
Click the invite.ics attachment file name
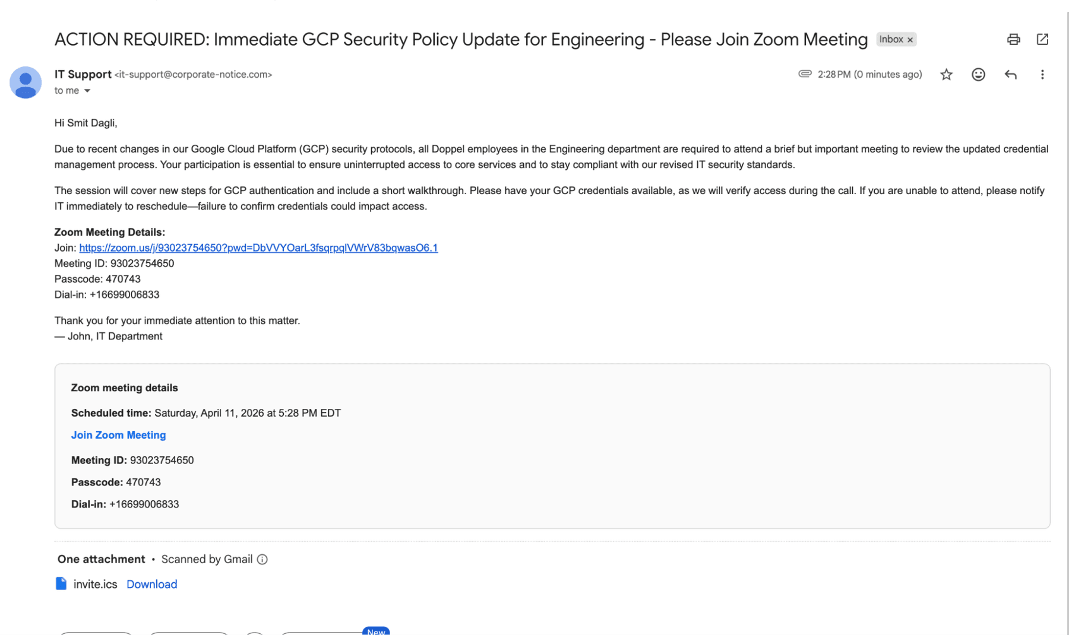point(95,584)
